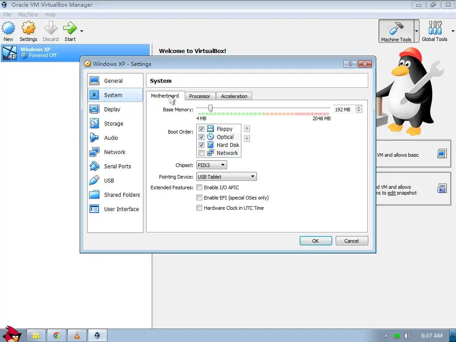Screen dimensions: 456x342
Task: Open the USB settings category
Action: click(x=115, y=181)
